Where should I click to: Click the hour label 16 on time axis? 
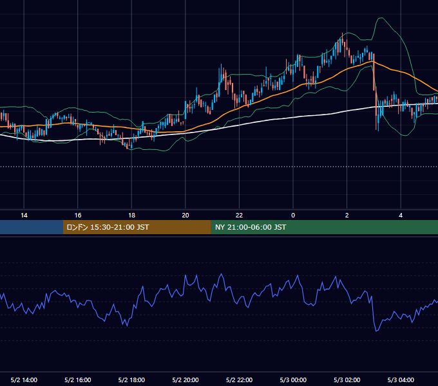pos(78,216)
